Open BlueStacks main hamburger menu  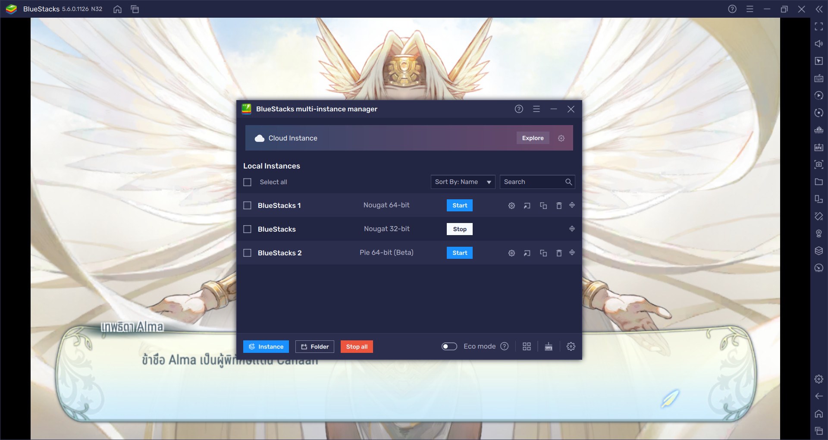[750, 9]
